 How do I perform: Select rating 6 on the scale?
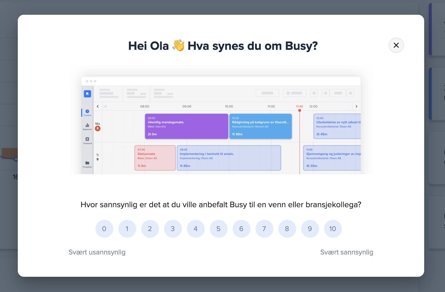tap(241, 229)
